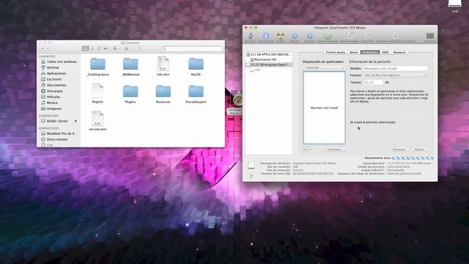Image resolution: width=469 pixels, height=264 pixels.
Task: Select USB volume under Kingston disk
Action: (268, 70)
